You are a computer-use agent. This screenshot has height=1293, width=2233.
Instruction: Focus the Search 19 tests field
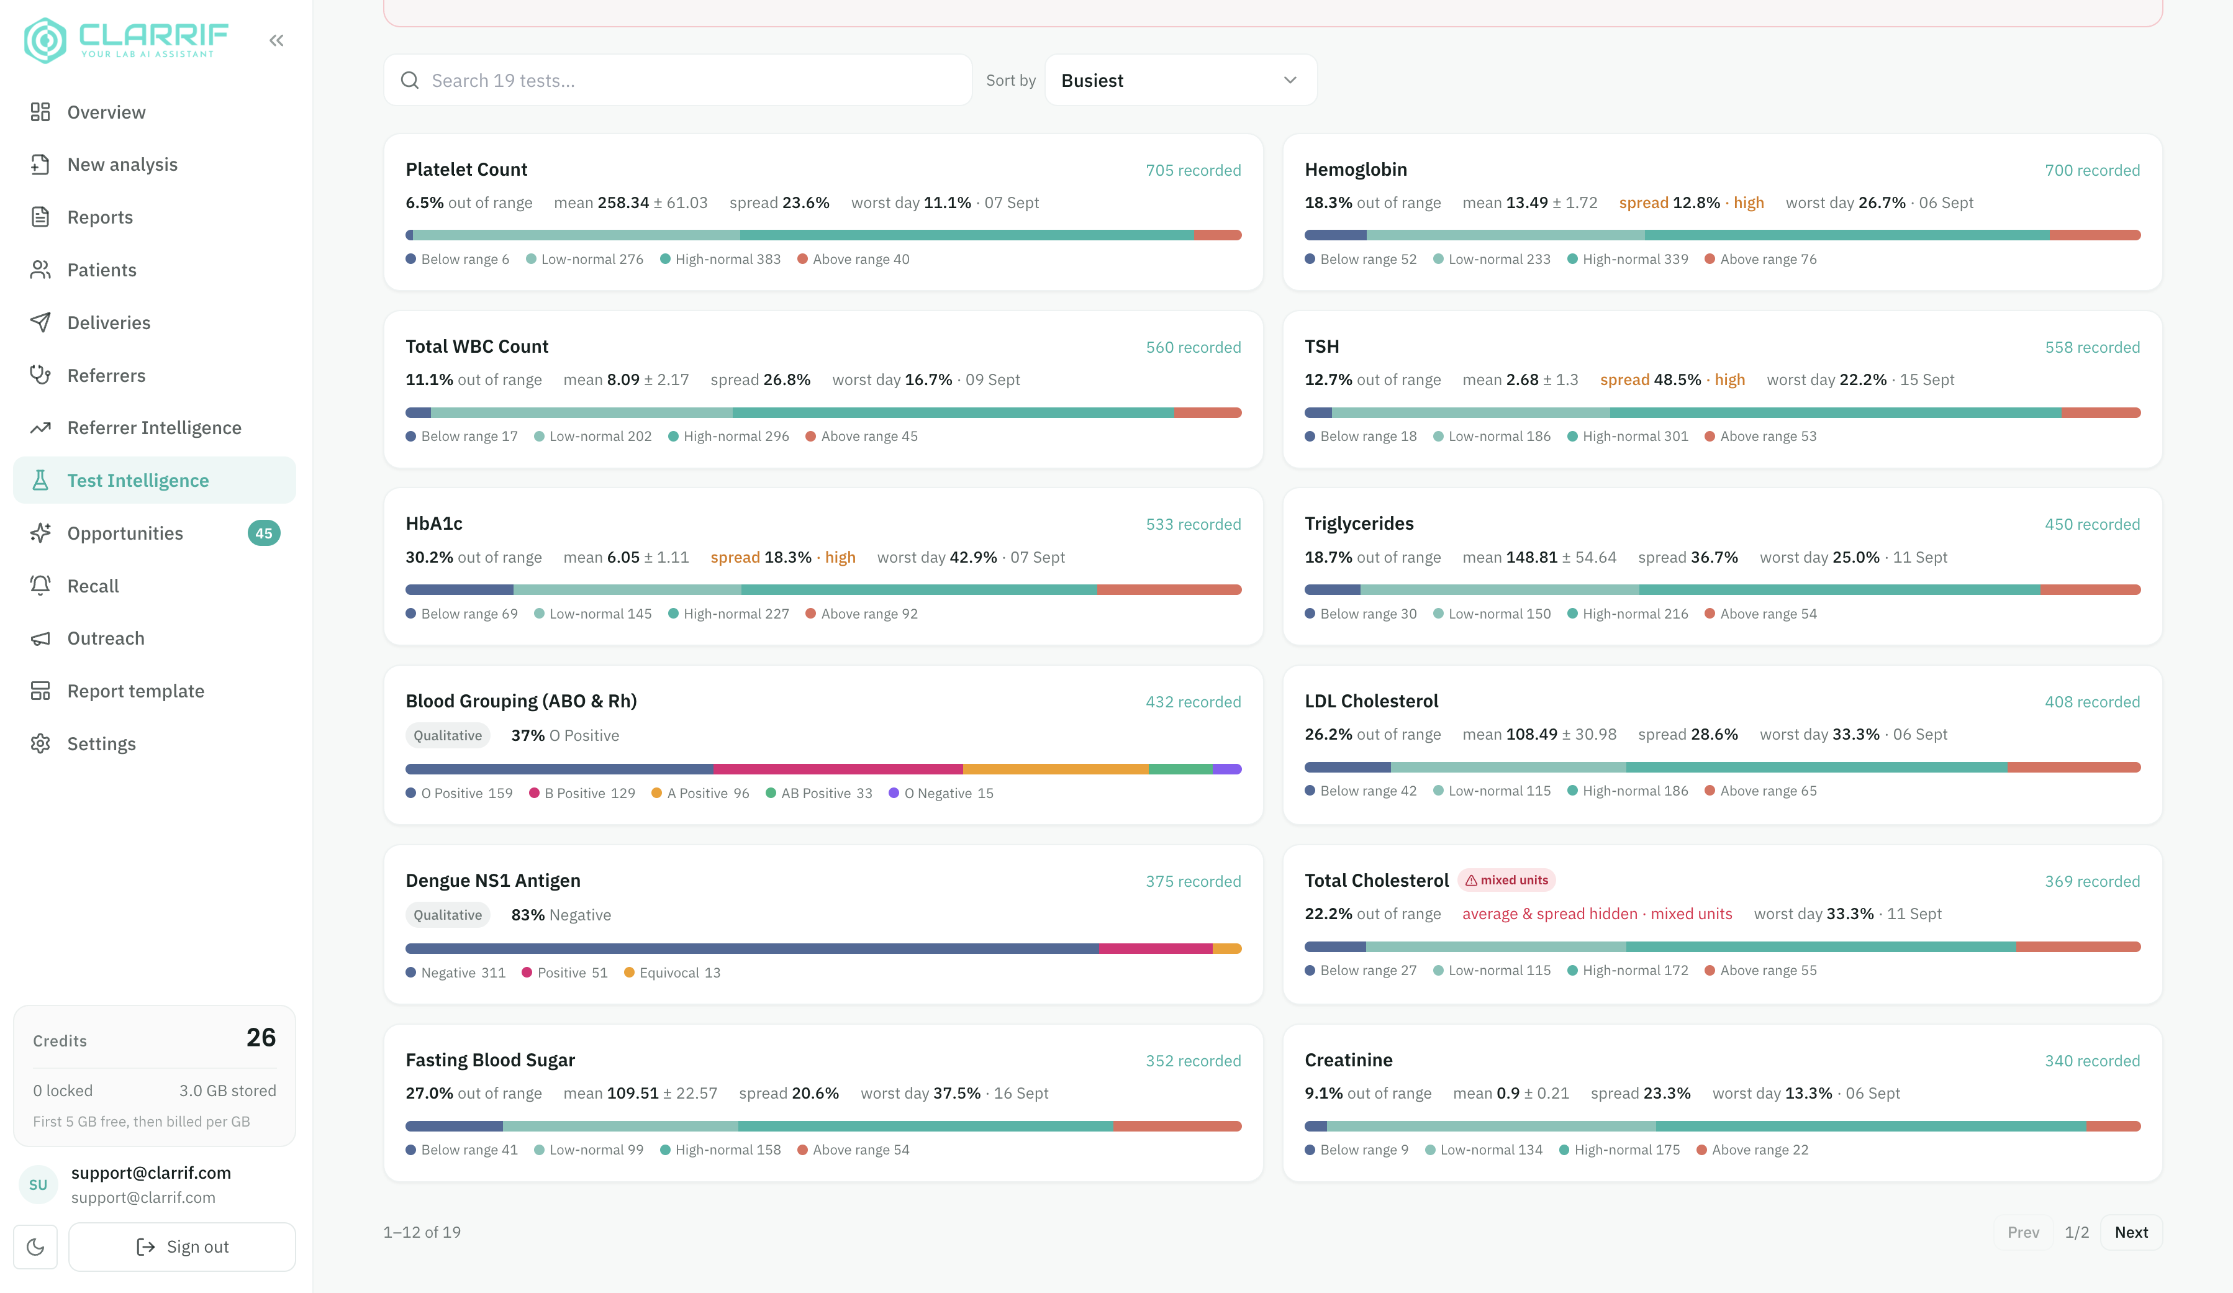point(678,81)
